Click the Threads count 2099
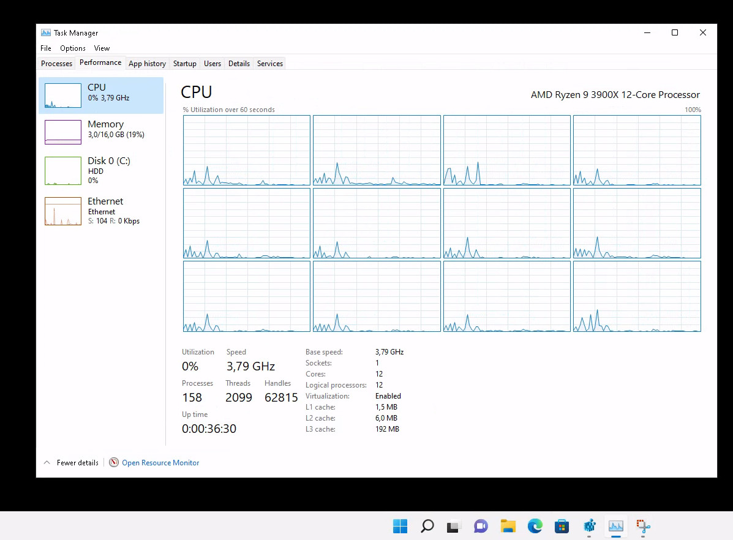Screen dimensions: 733x540 point(238,397)
